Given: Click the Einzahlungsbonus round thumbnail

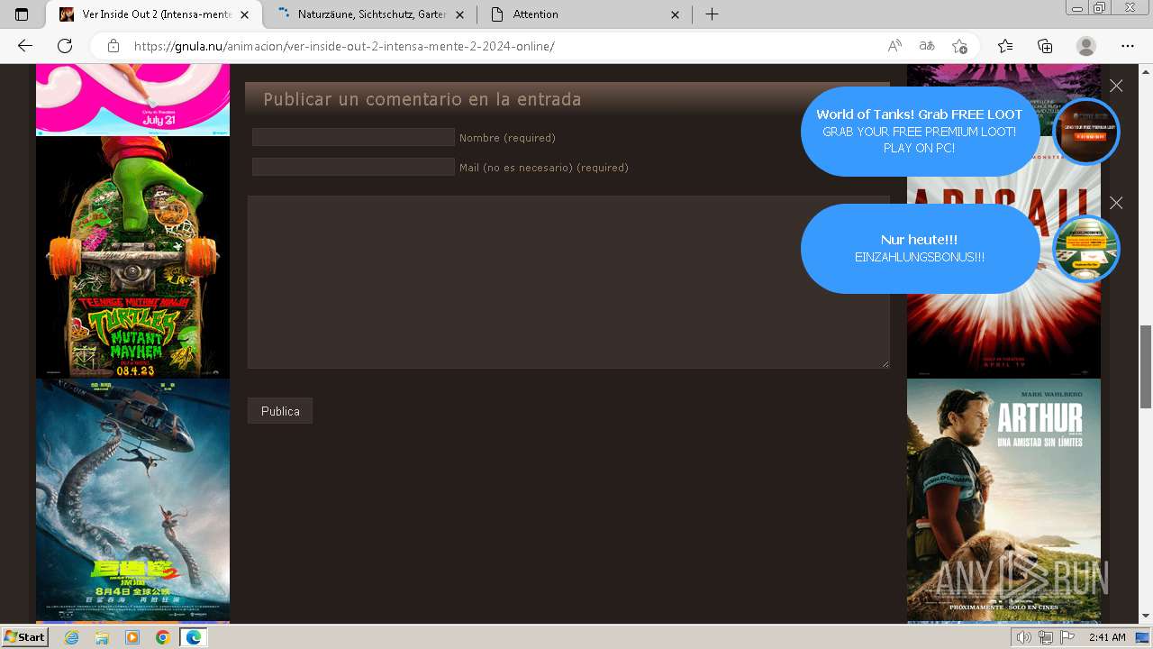Looking at the screenshot, I should pyautogui.click(x=1085, y=249).
